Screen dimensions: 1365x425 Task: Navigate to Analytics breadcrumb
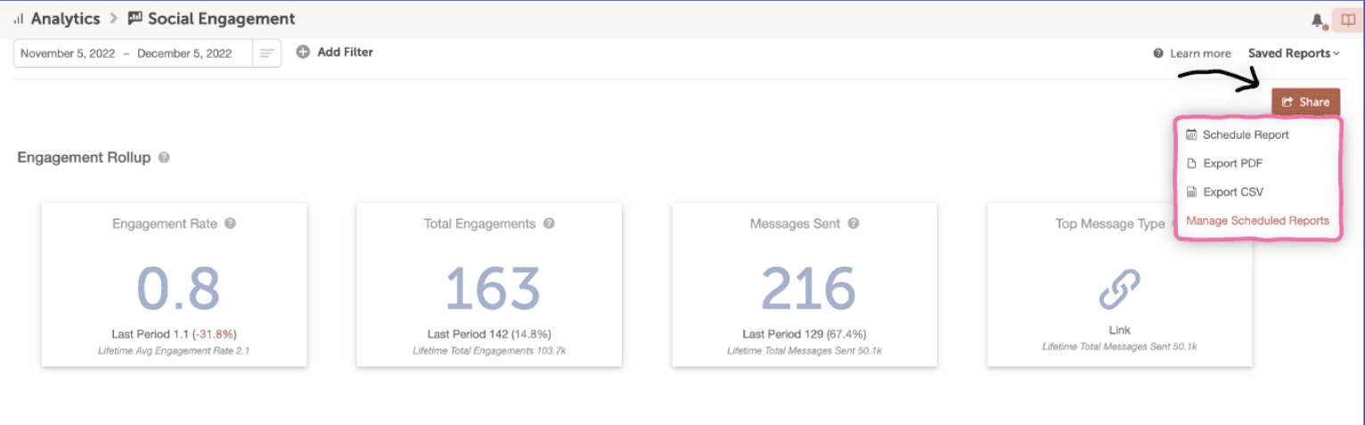coord(64,19)
